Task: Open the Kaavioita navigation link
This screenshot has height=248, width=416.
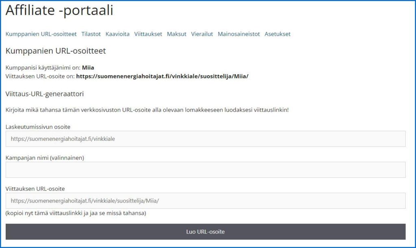Action: click(x=117, y=34)
